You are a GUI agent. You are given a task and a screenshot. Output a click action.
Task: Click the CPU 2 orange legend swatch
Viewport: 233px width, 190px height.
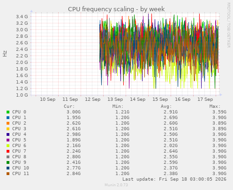point(8,123)
